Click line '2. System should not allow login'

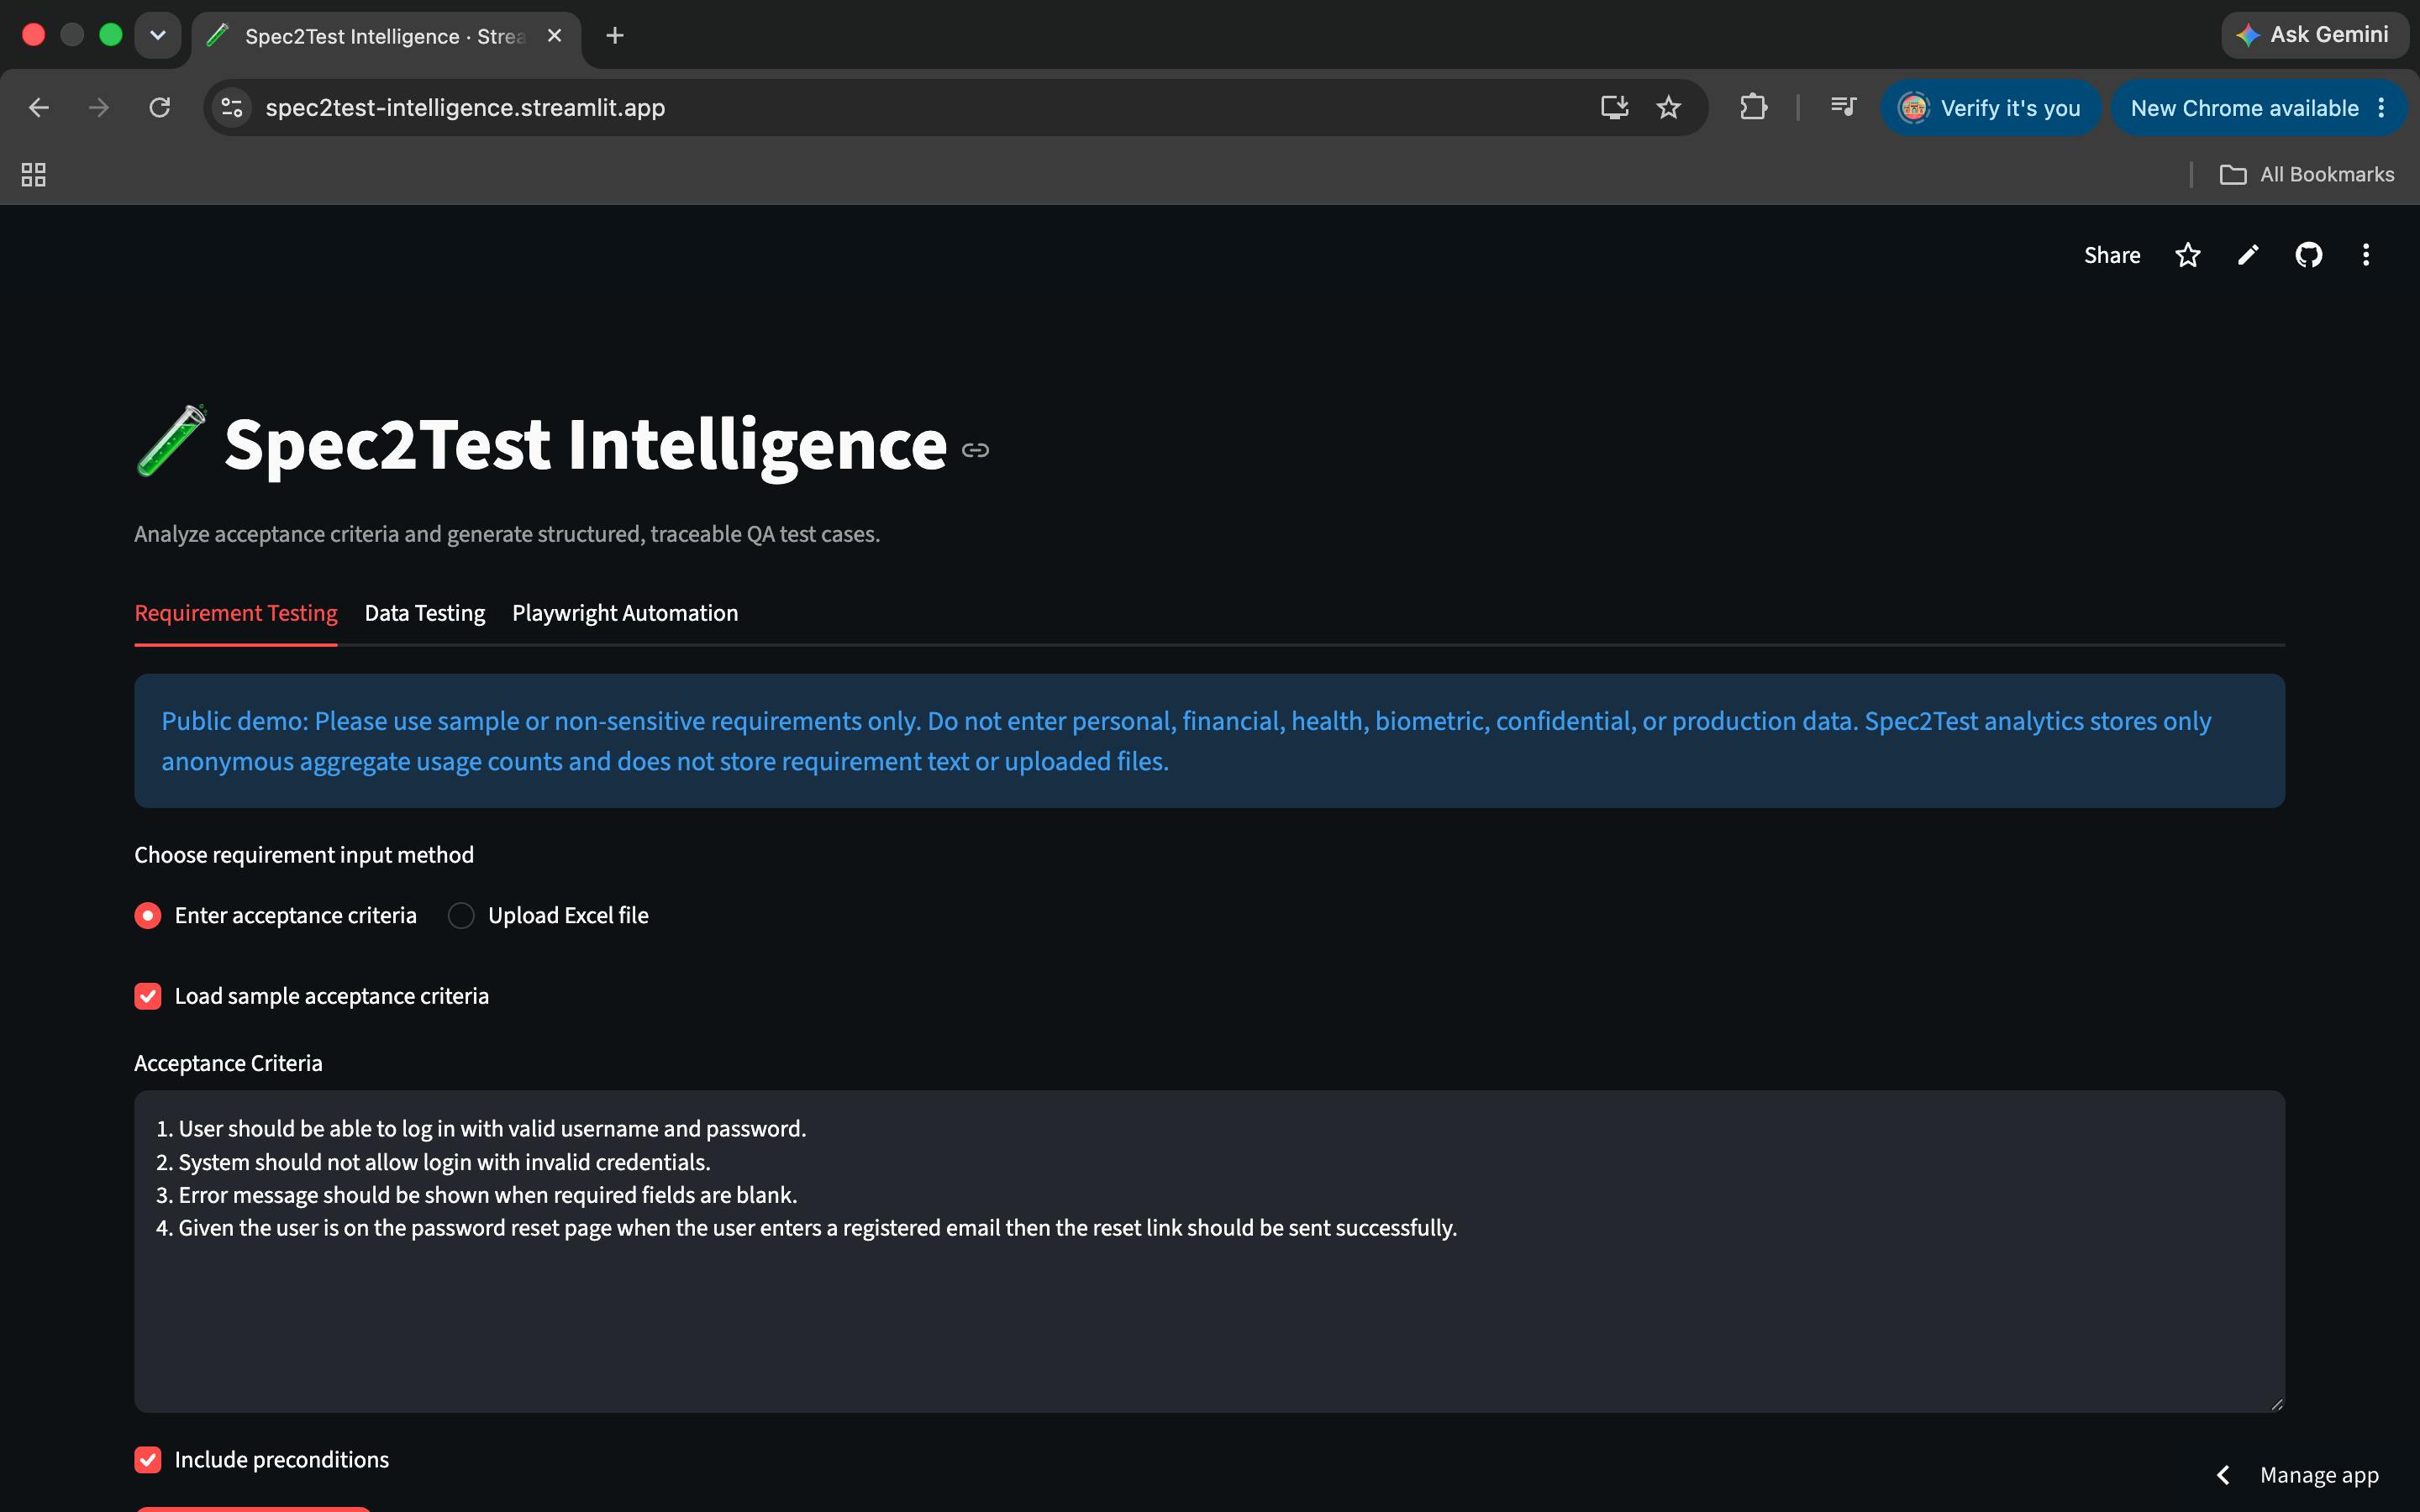433,1162
